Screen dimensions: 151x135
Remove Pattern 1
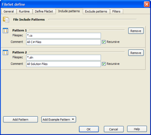pyautogui.click(x=136, y=31)
